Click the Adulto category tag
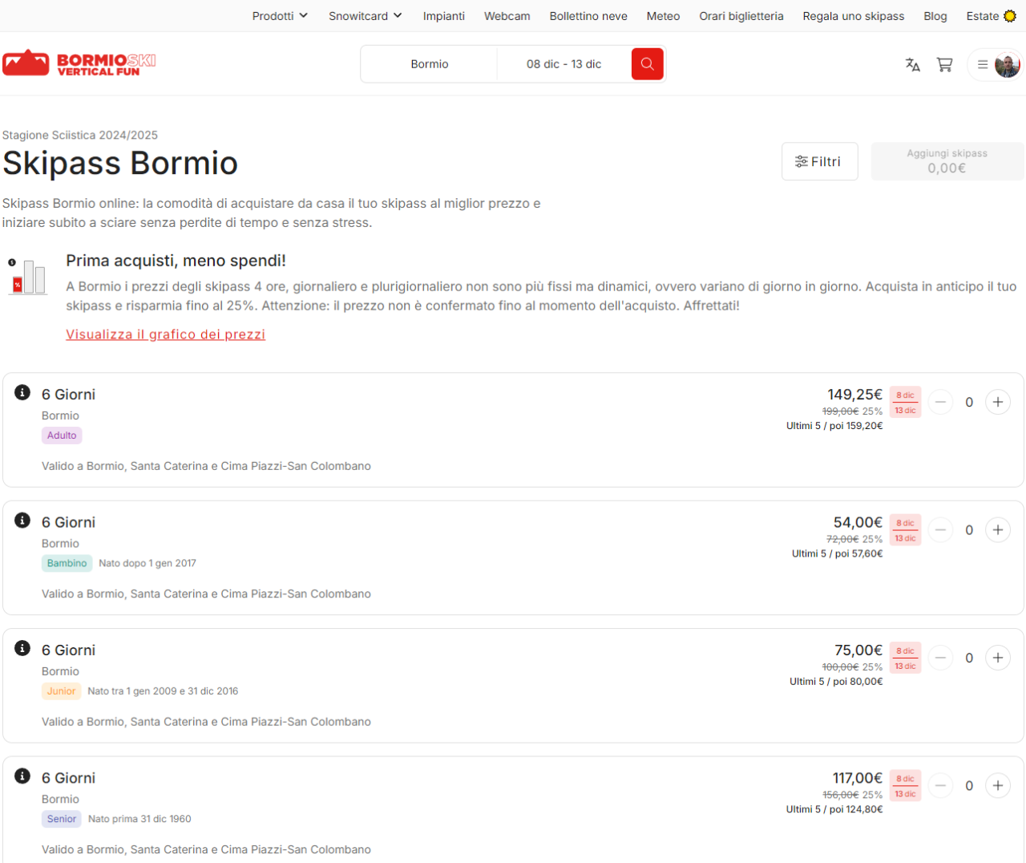Image resolution: width=1026 pixels, height=863 pixels. click(62, 436)
